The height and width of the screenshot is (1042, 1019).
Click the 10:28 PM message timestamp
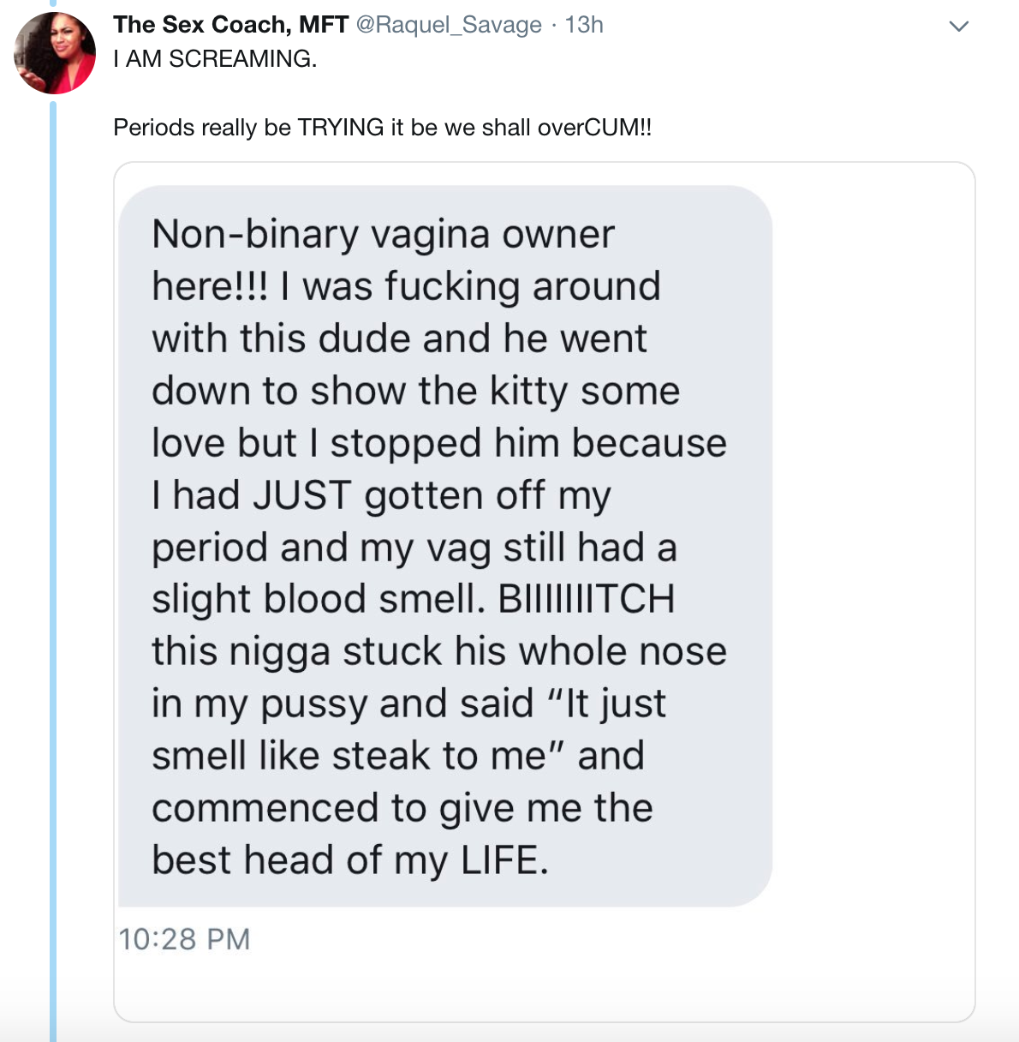point(184,939)
